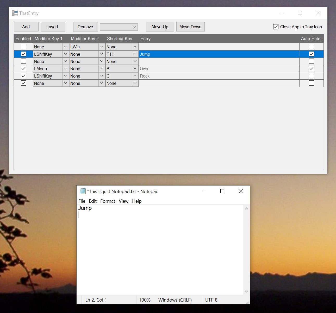The height and width of the screenshot is (313, 336).
Task: Close the Notepad window
Action: pos(241,191)
